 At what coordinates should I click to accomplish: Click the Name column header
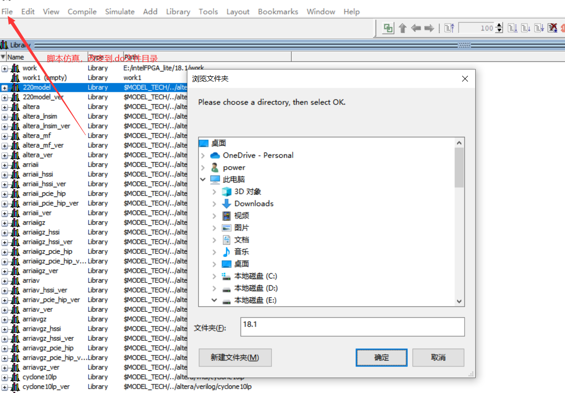[47, 57]
